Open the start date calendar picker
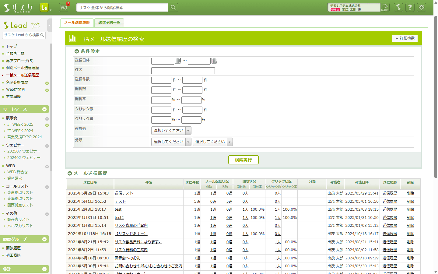Image resolution: width=438 pixels, height=274 pixels. click(x=178, y=61)
